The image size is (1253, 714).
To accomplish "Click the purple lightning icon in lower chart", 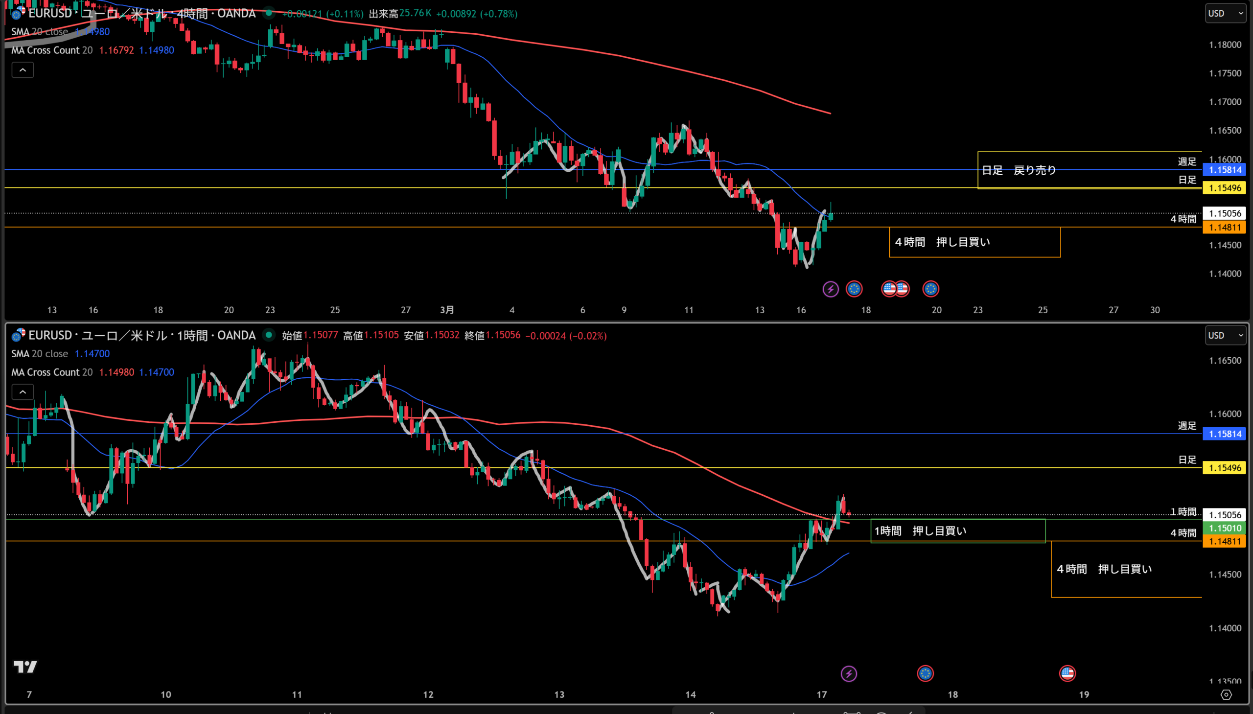I will [848, 673].
